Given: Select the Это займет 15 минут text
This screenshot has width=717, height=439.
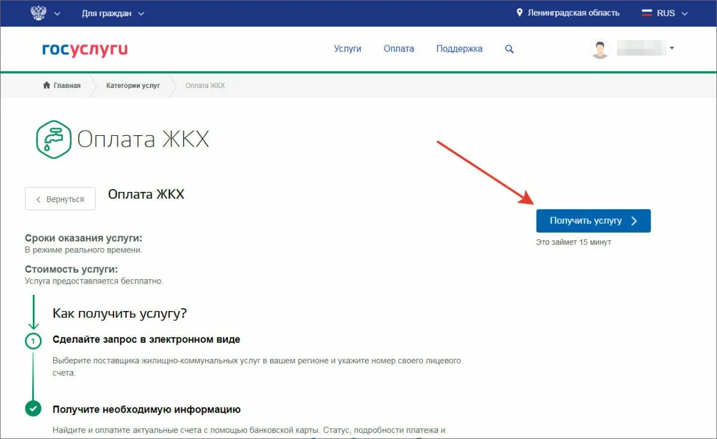Looking at the screenshot, I should pos(574,242).
